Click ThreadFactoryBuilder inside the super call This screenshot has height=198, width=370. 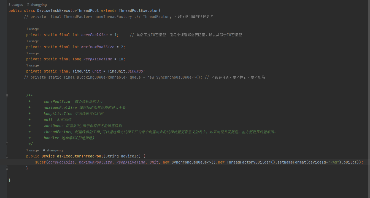pyautogui.click(x=249, y=162)
